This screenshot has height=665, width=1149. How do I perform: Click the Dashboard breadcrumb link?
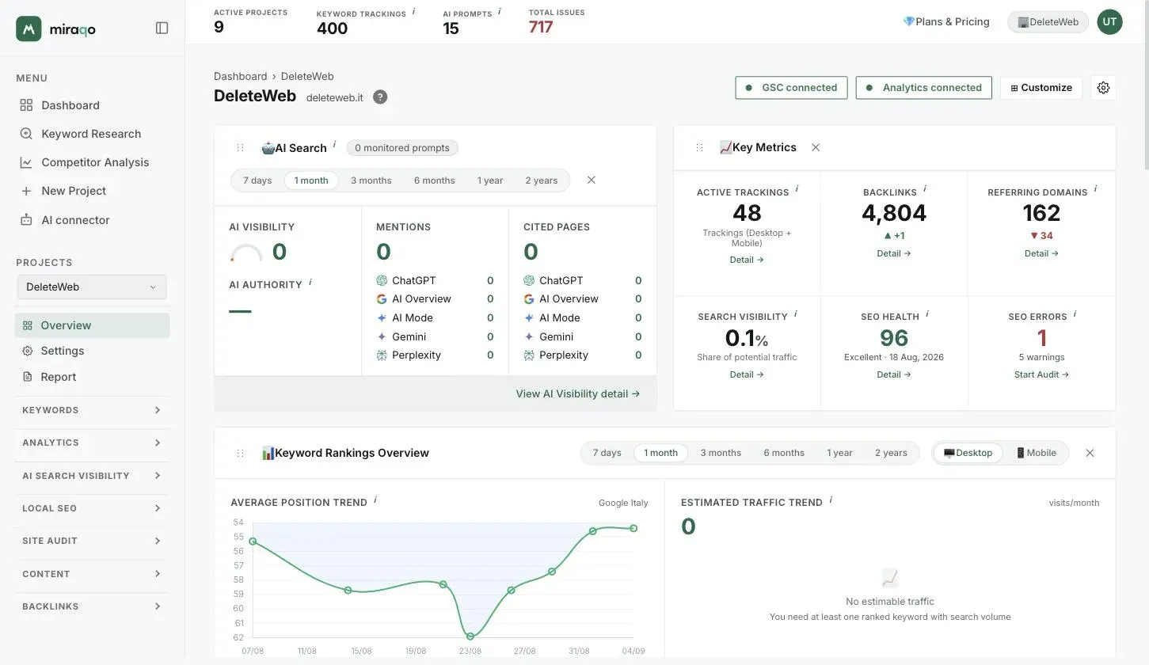(240, 77)
